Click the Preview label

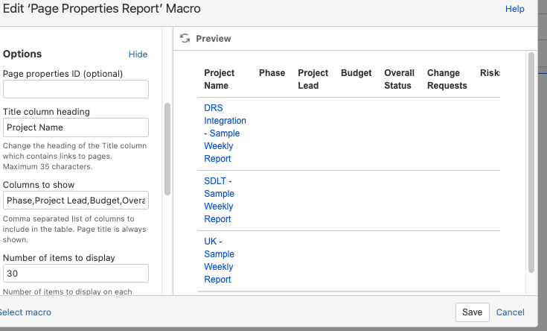click(x=214, y=39)
